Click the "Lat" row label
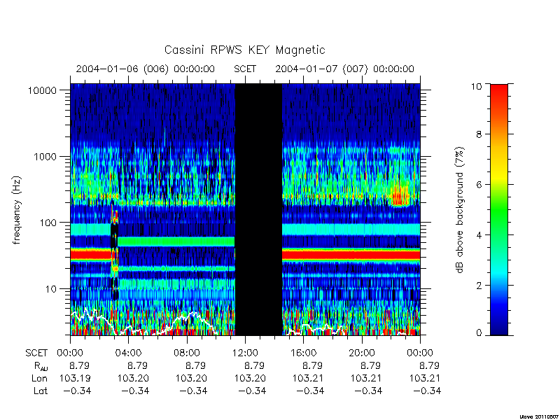 (41, 391)
